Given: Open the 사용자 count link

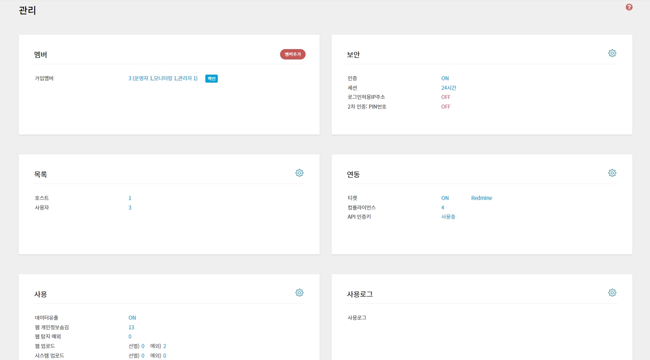Looking at the screenshot, I should click(130, 208).
